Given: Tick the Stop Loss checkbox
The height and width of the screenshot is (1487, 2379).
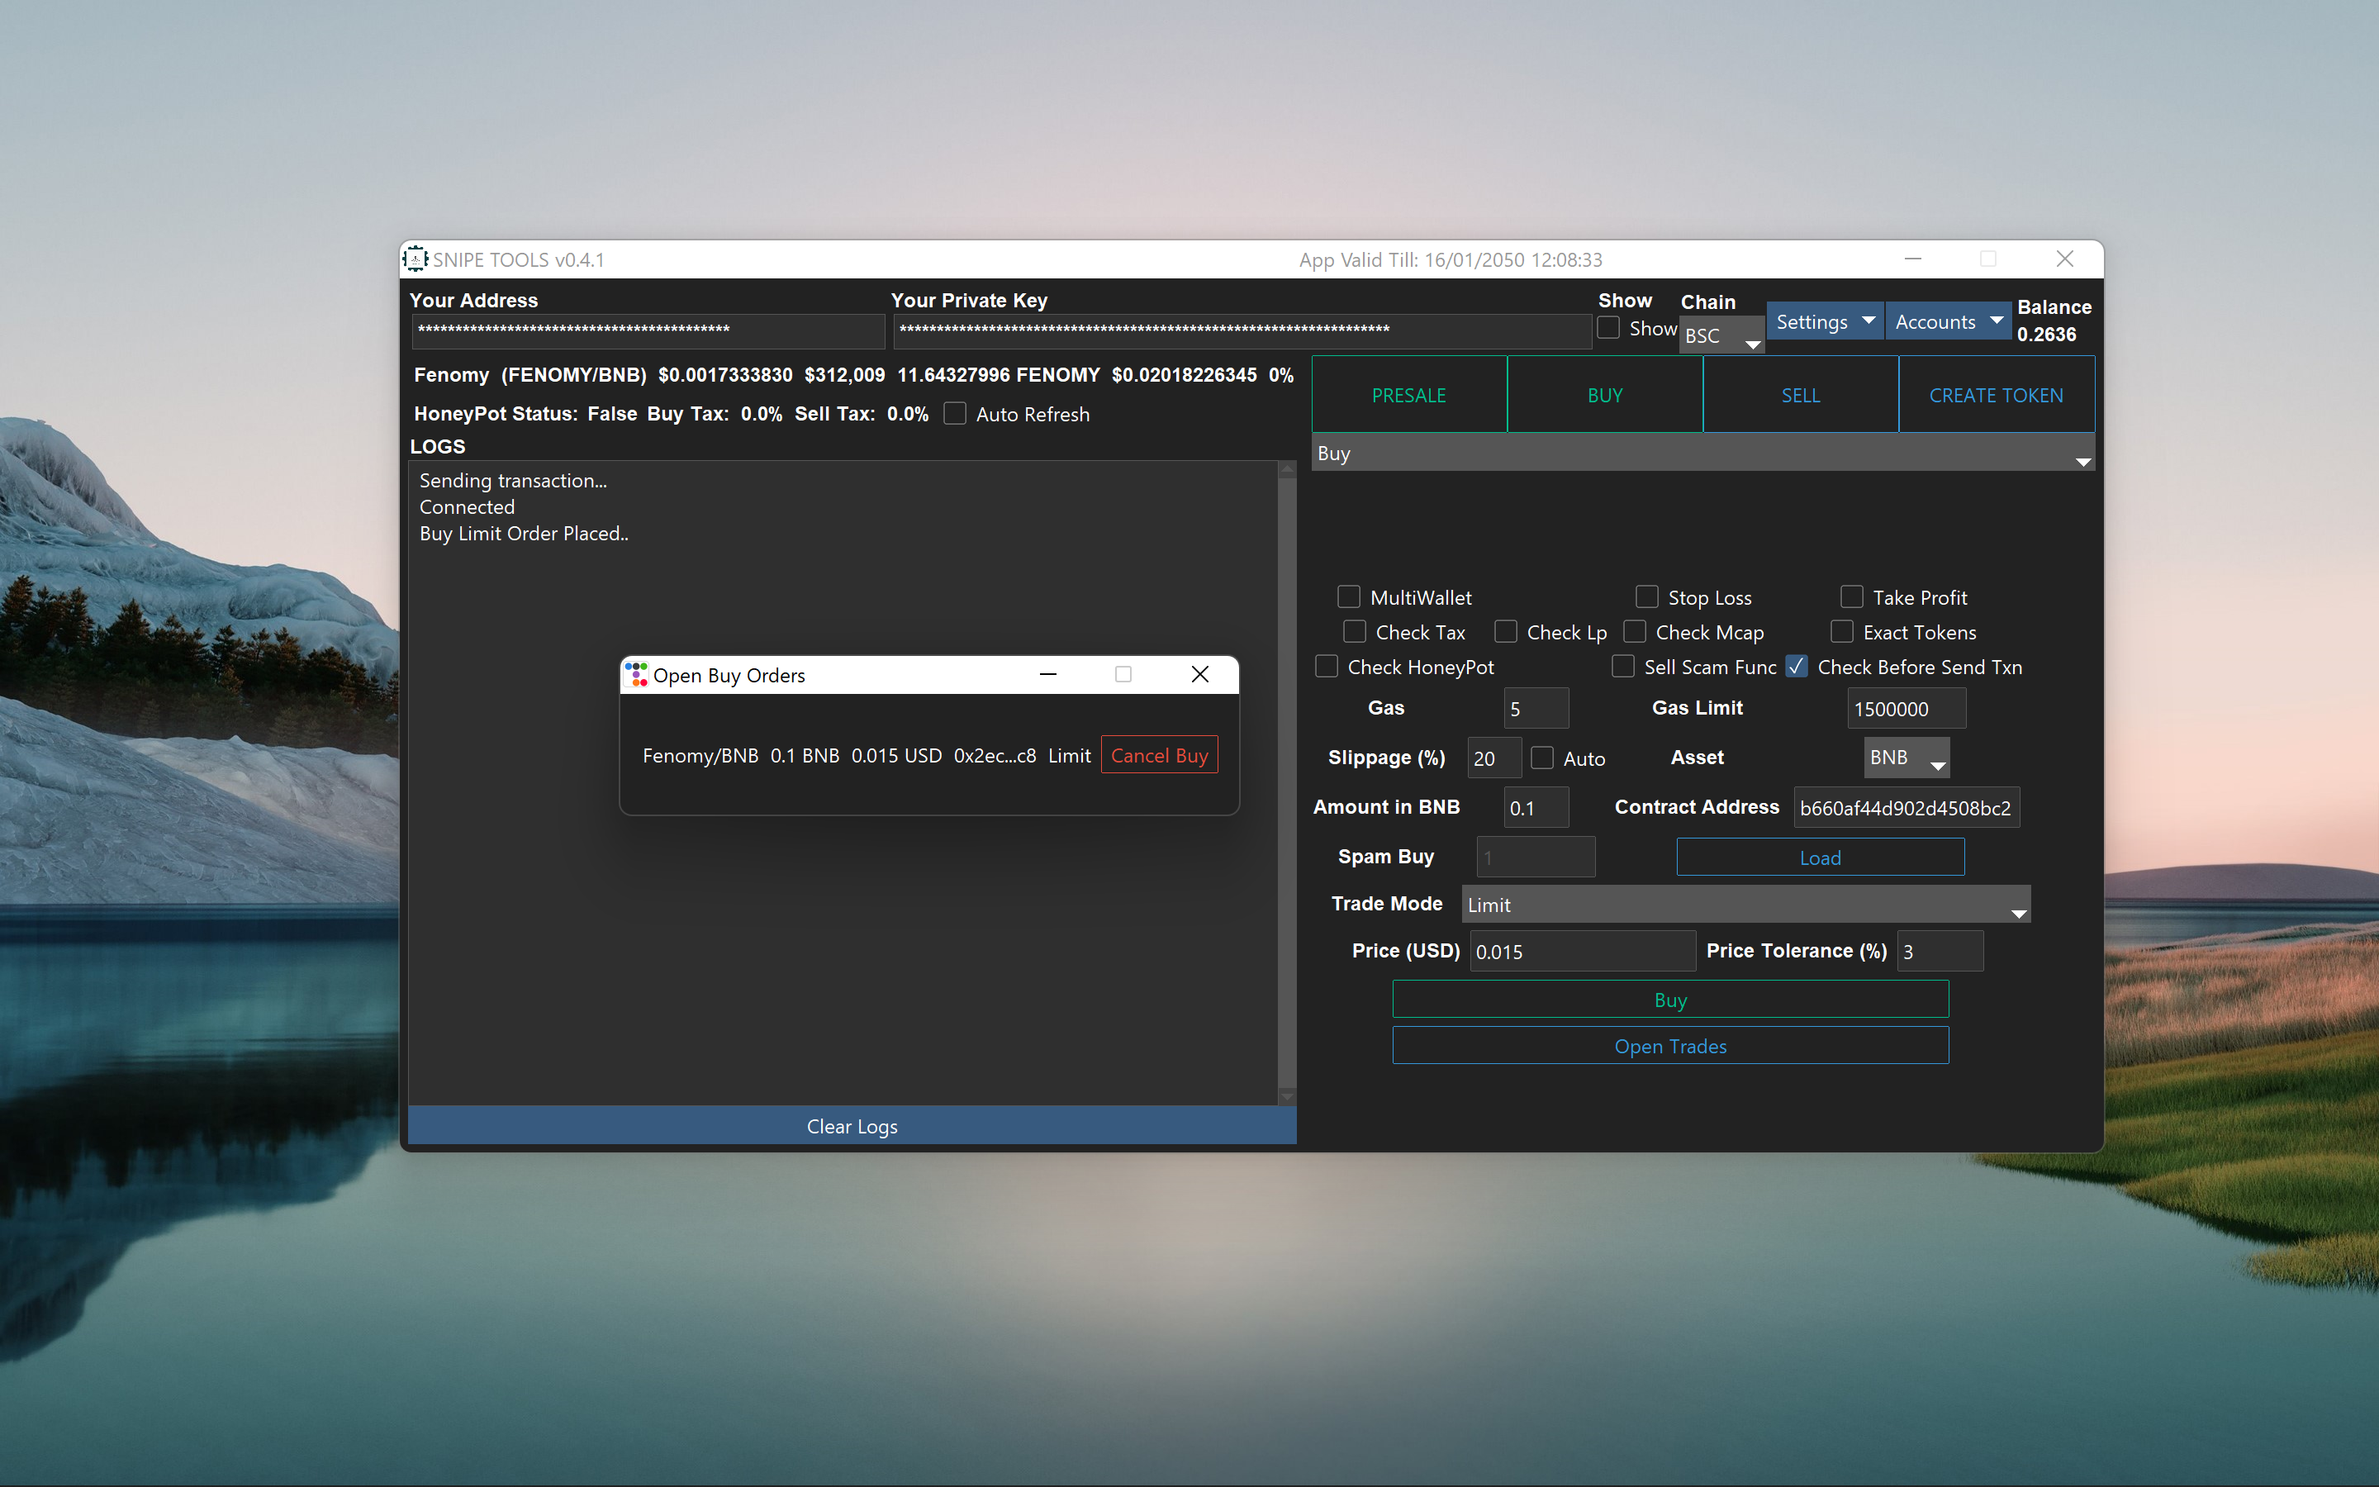Looking at the screenshot, I should (1646, 597).
